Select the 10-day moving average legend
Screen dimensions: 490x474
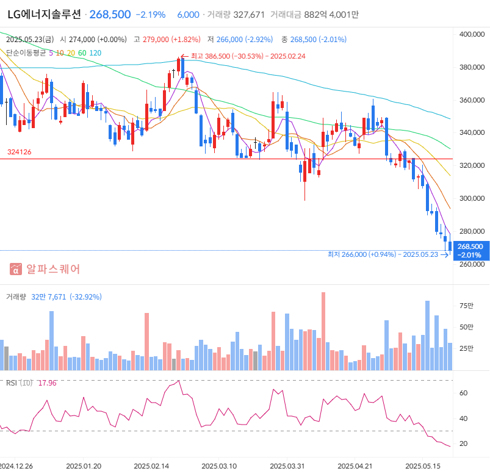[60, 53]
